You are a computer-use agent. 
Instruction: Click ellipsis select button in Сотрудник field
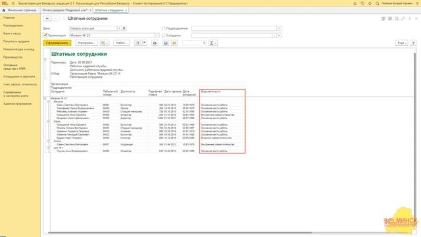pyautogui.click(x=274, y=36)
